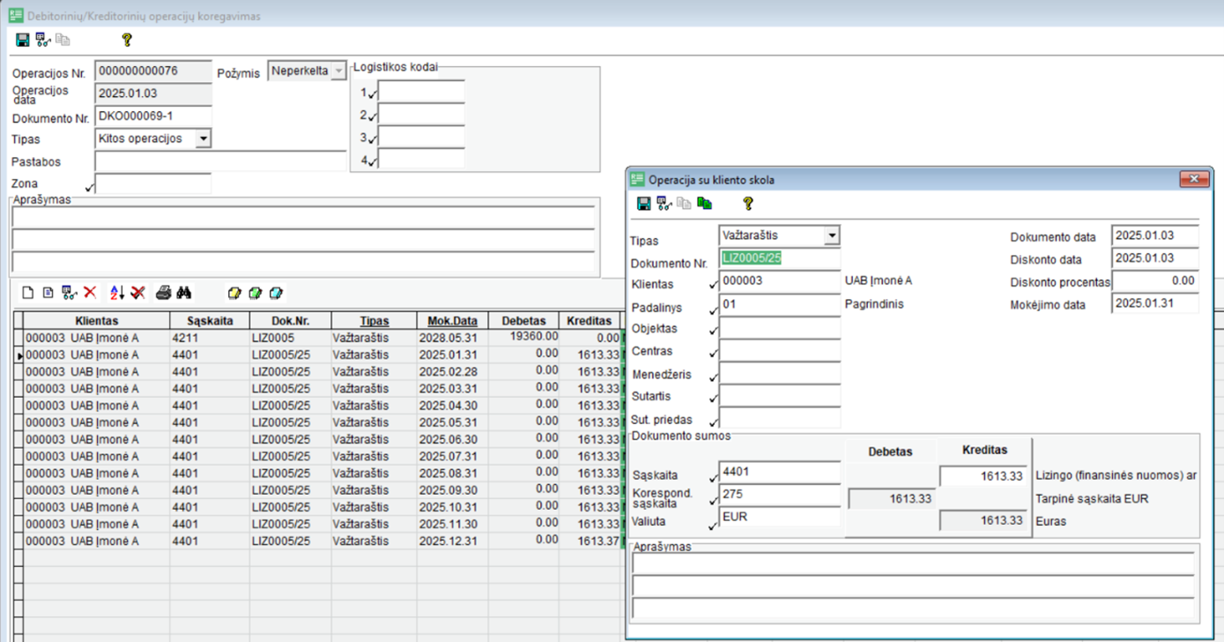
Task: Save the operation in main window toolbar
Action: coord(23,40)
